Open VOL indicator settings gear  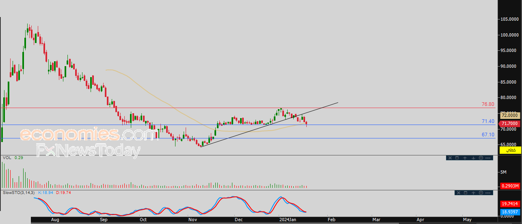tap(481, 158)
